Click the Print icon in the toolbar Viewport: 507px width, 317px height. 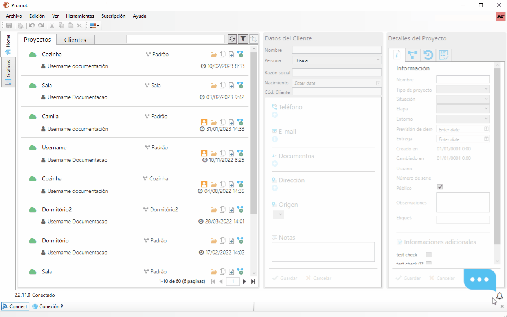20,26
